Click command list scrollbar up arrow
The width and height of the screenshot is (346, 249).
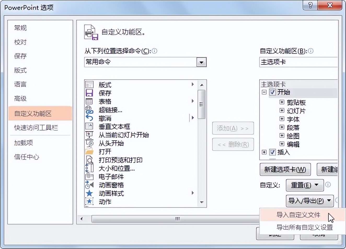click(x=202, y=85)
